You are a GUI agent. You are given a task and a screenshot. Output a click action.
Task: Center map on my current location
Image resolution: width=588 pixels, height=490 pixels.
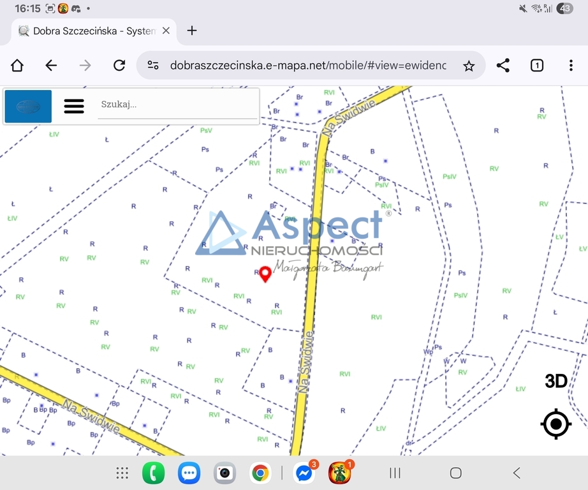point(555,424)
